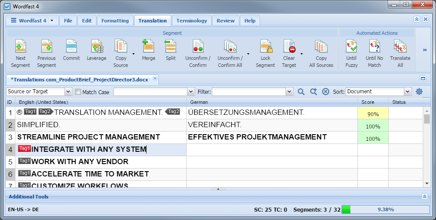Clear the search with the X icon

[x=326, y=92]
